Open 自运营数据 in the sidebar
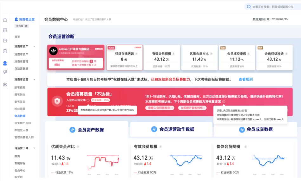 pos(21,68)
